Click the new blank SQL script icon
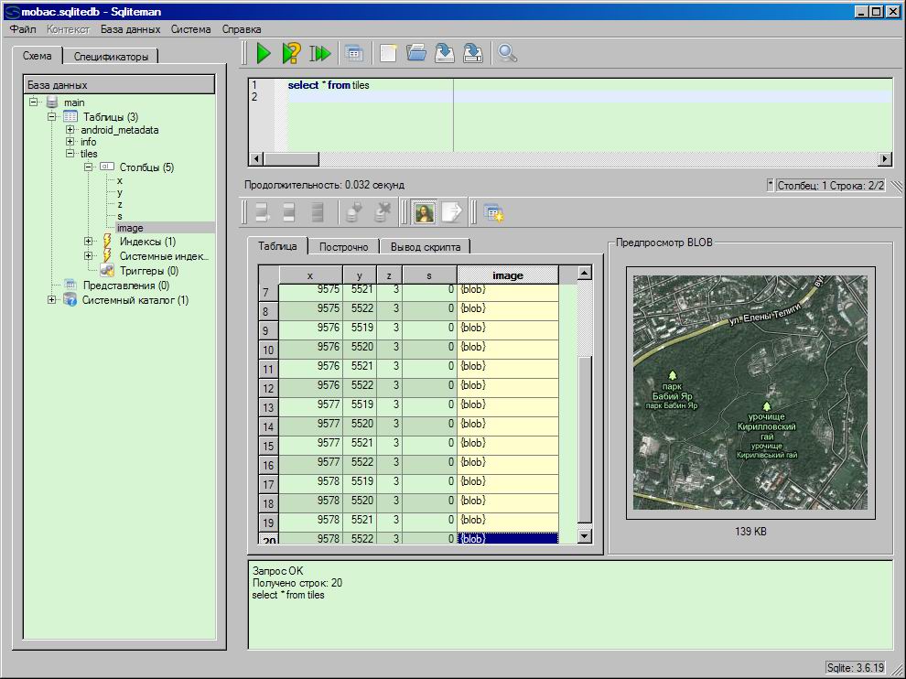This screenshot has width=906, height=679. point(389,54)
